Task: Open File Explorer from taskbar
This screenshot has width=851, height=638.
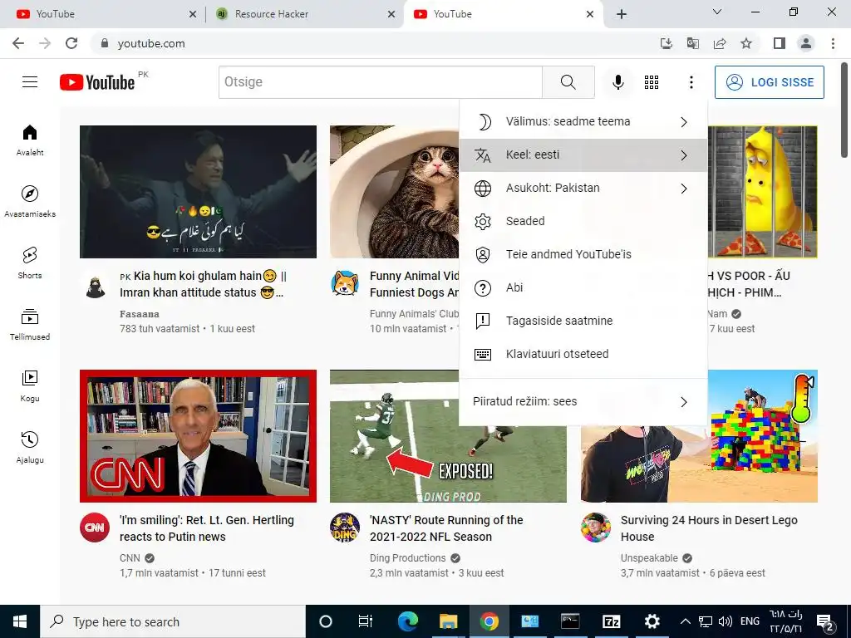Action: [448, 621]
